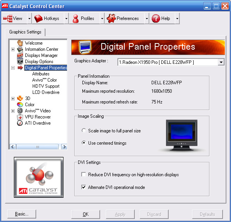This screenshot has width=231, height=222.
Task: Click the Image Scaling monitor preview
Action: point(181,135)
